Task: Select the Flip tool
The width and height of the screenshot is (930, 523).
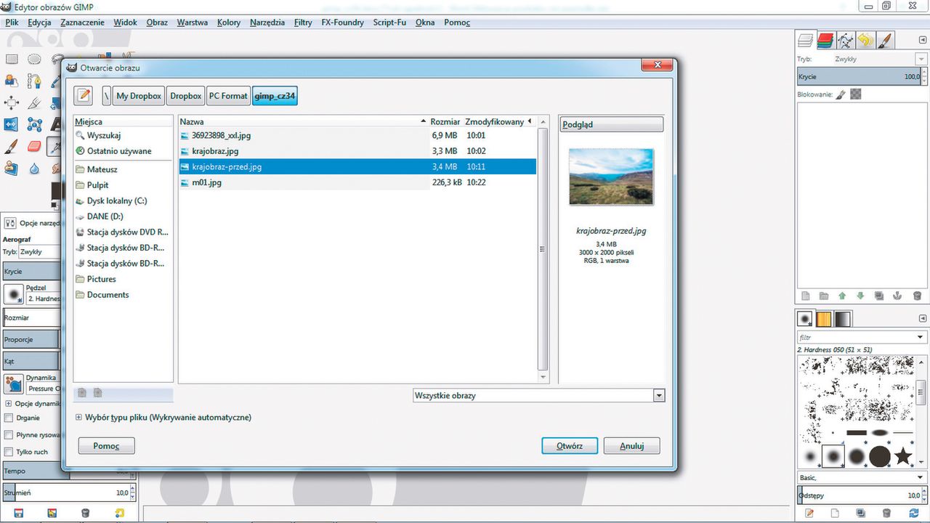Action: tap(12, 124)
